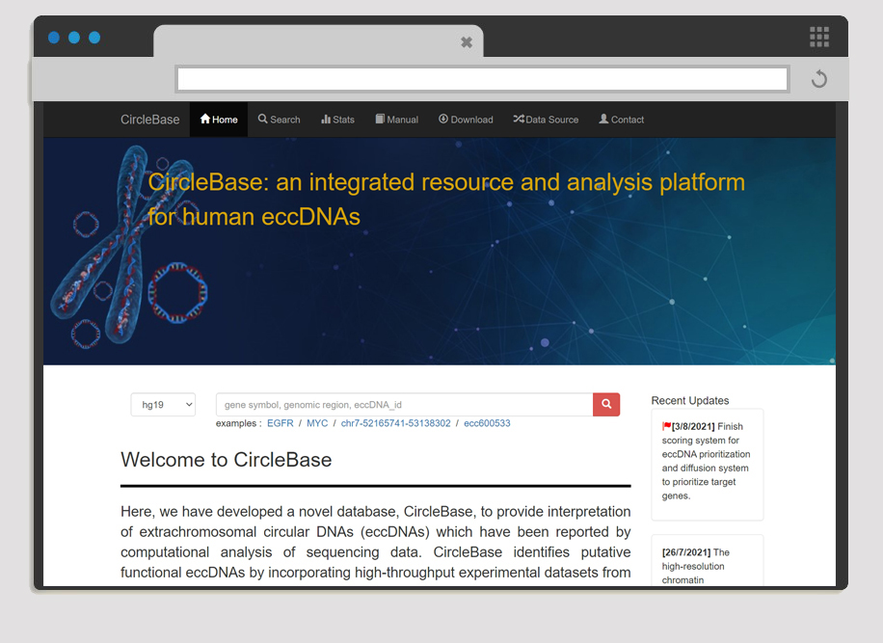Viewport: 883px width, 643px height.
Task: Open the Data Source nav item
Action: coord(545,120)
